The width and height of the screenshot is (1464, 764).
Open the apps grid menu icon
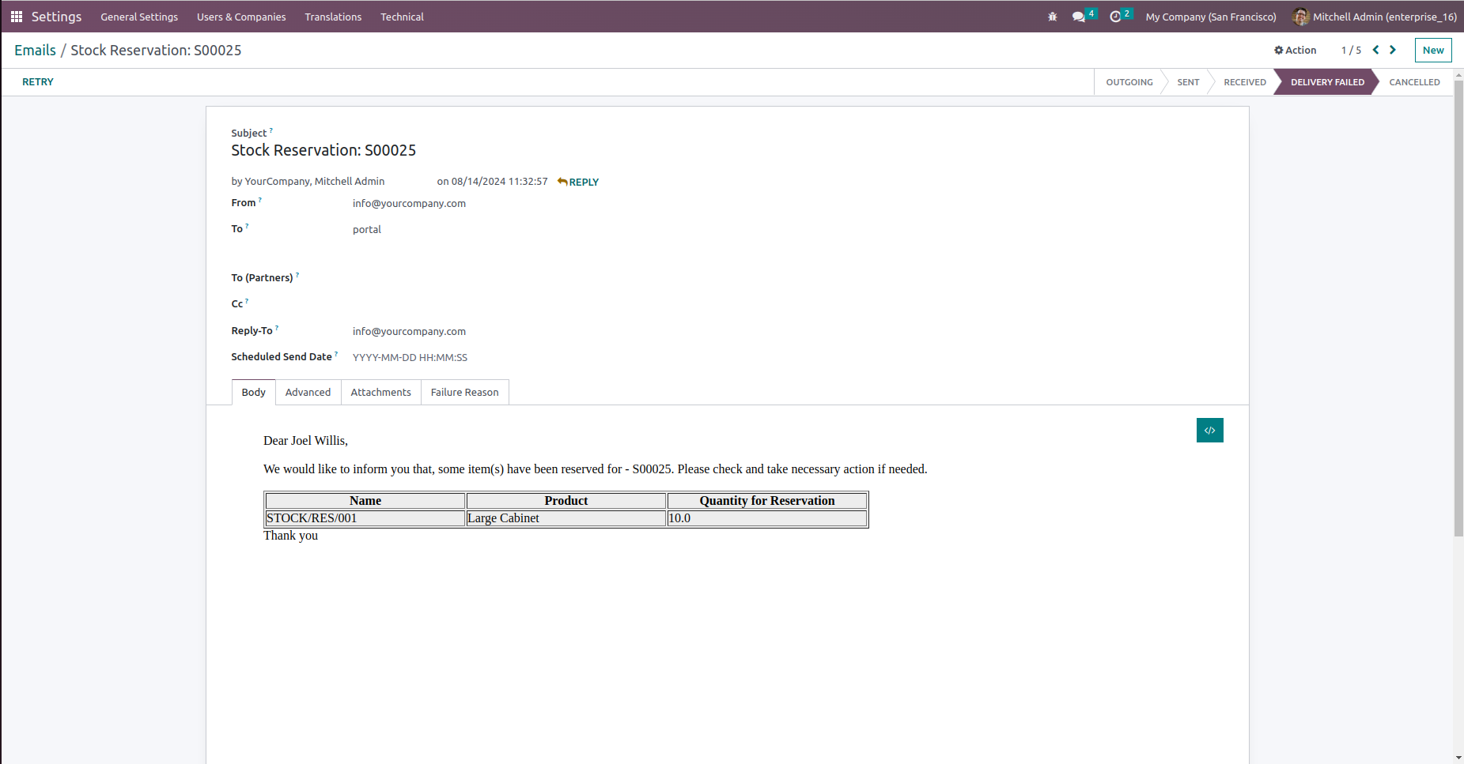[x=16, y=17]
